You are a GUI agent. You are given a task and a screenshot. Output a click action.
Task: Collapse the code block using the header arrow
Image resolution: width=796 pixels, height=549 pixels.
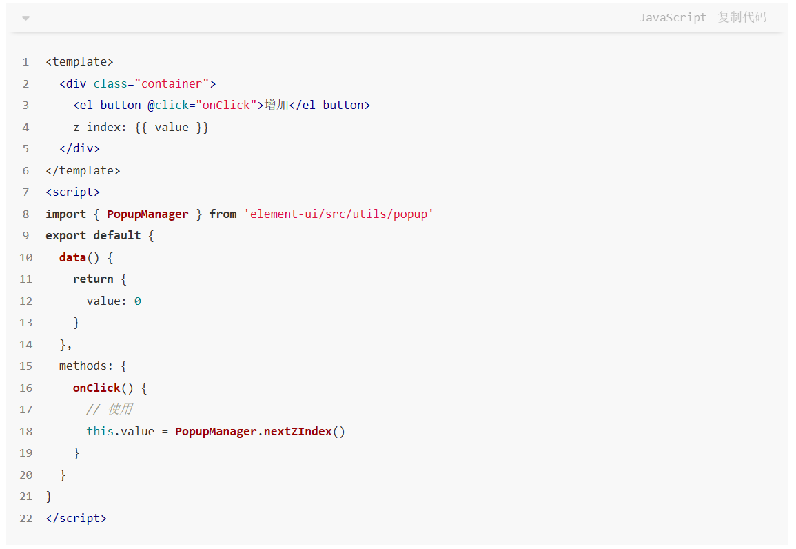(26, 19)
